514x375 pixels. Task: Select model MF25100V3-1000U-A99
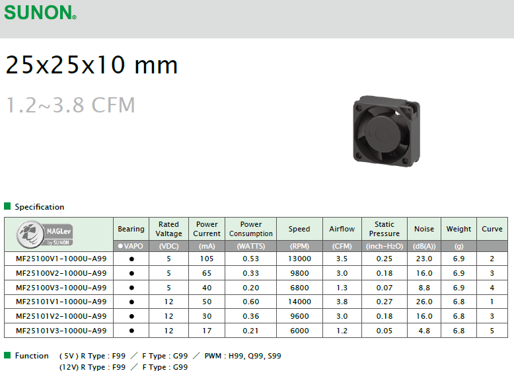(x=61, y=288)
